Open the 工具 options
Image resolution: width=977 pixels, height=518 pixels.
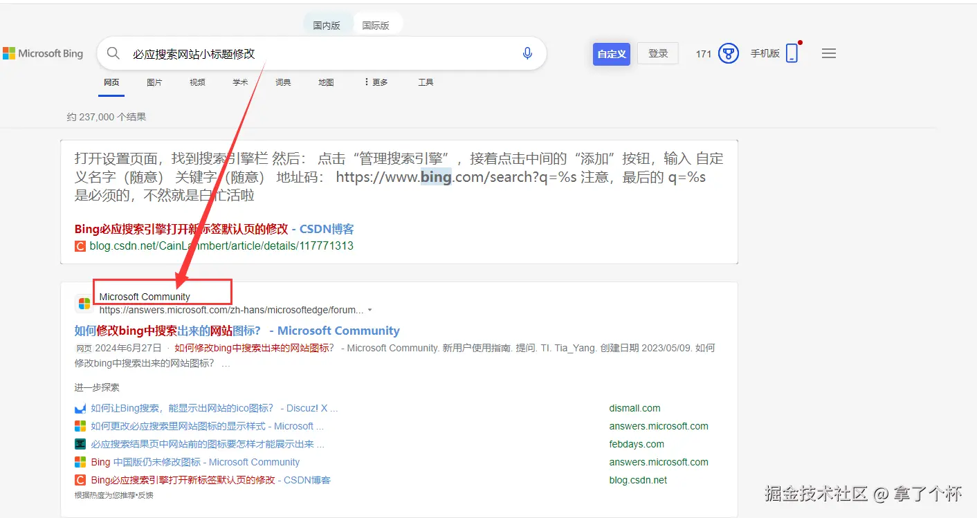[x=425, y=82]
